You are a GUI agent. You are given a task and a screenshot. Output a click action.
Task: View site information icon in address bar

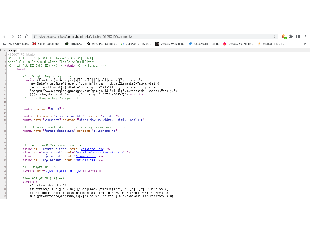pyautogui.click(x=36, y=36)
